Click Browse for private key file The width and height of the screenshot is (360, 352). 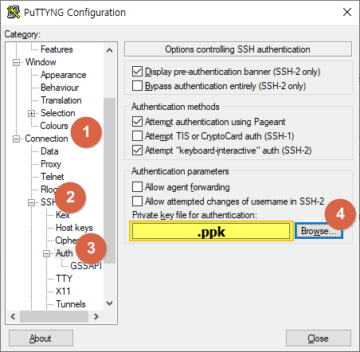coord(319,231)
